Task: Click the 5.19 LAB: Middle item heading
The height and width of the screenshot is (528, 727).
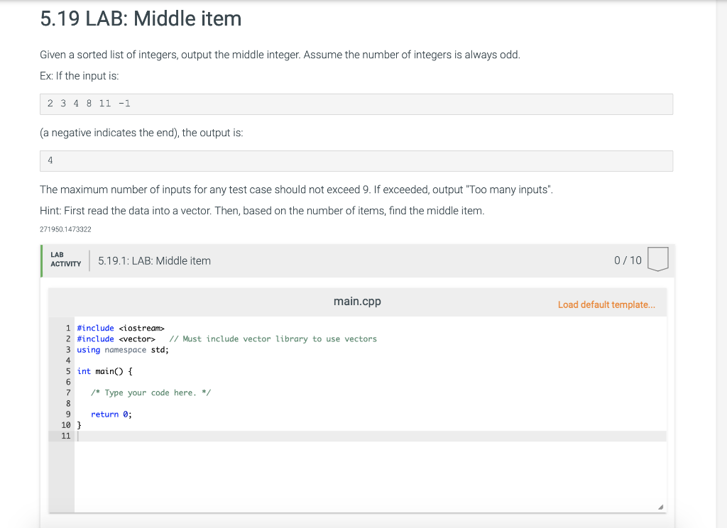Action: coord(141,18)
